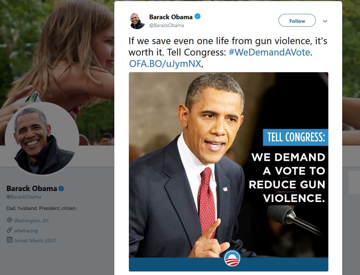The image size is (360, 275).
Task: Click the Joined March 2007 text
Action: point(35,240)
